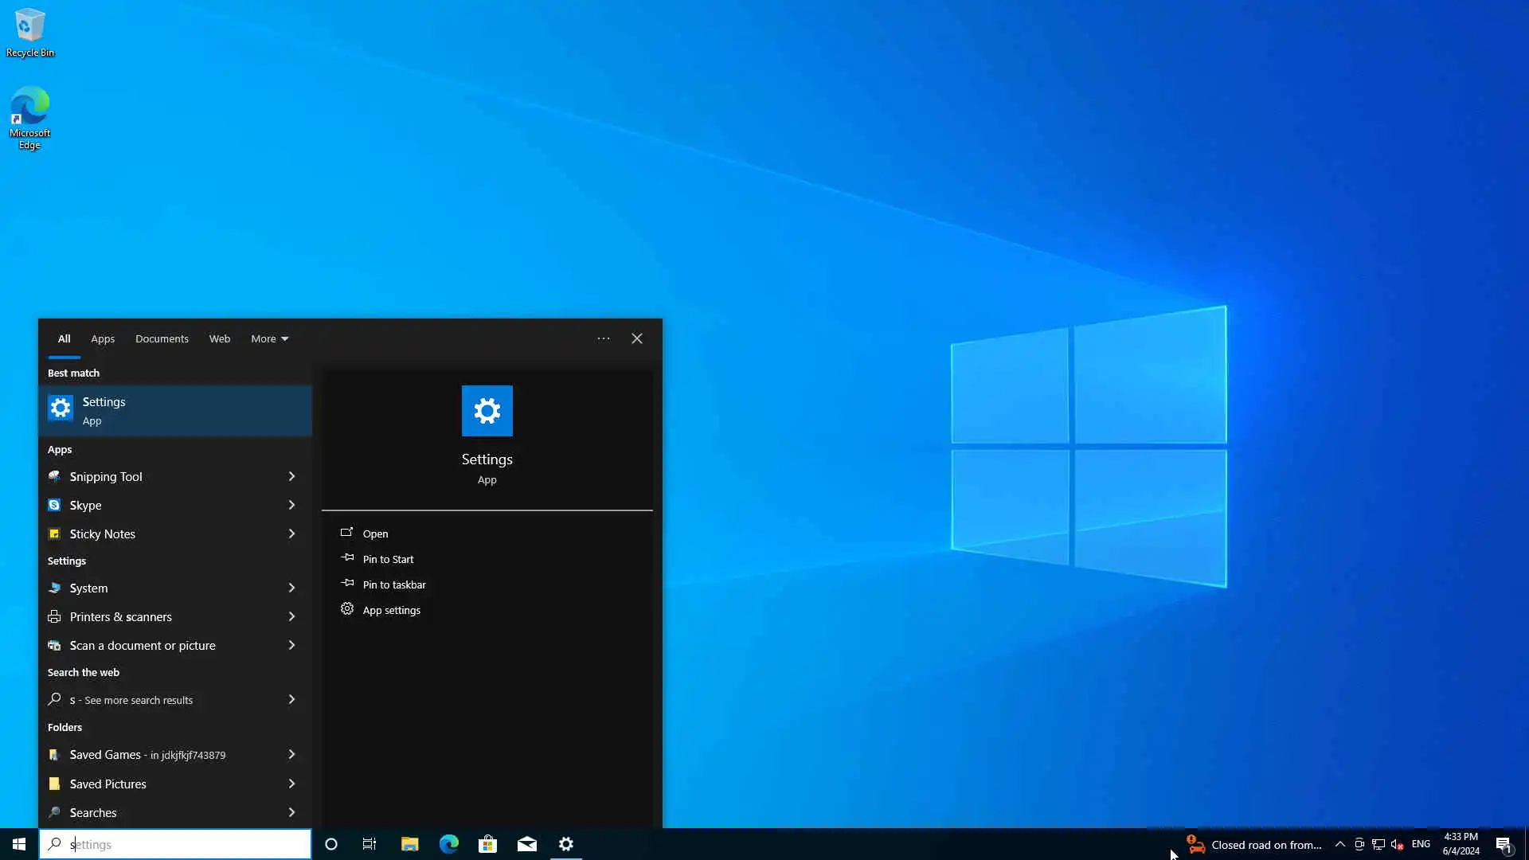Open Cortana circle icon on taskbar
This screenshot has height=860, width=1529.
coord(331,844)
